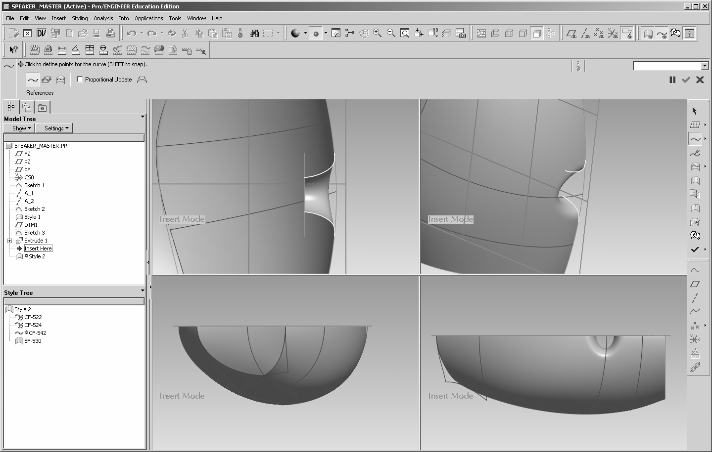The image size is (712, 452).
Task: Click the Zoom In magnifier icon
Action: click(377, 33)
